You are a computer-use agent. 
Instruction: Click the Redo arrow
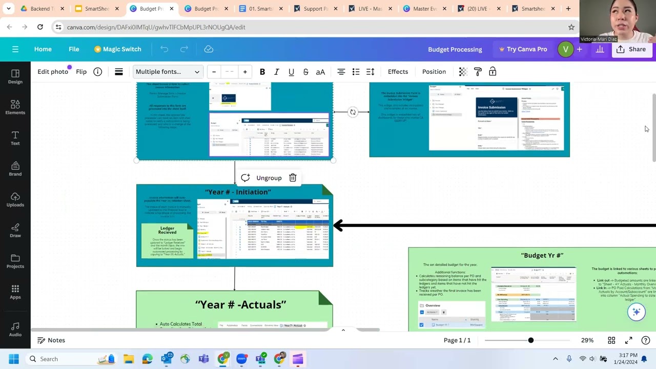coord(184,49)
